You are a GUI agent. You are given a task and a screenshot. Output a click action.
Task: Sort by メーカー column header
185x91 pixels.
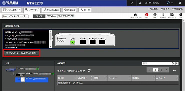pyautogui.click(x=120, y=78)
